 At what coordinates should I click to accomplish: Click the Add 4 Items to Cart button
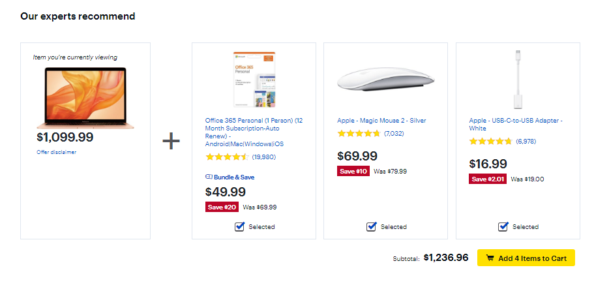coord(526,258)
